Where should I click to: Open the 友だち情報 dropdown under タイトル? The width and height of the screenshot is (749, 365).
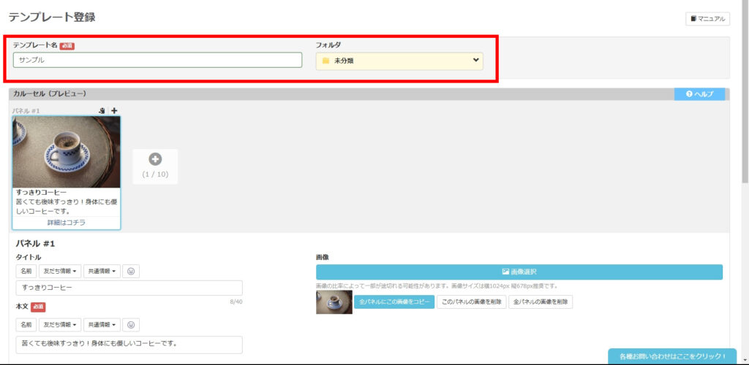click(59, 271)
